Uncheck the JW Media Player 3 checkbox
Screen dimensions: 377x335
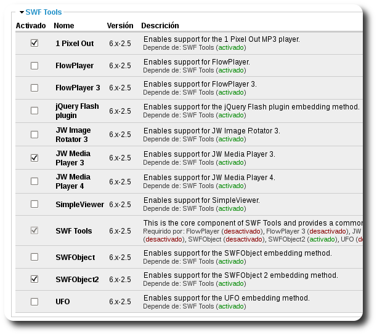pyautogui.click(x=34, y=158)
